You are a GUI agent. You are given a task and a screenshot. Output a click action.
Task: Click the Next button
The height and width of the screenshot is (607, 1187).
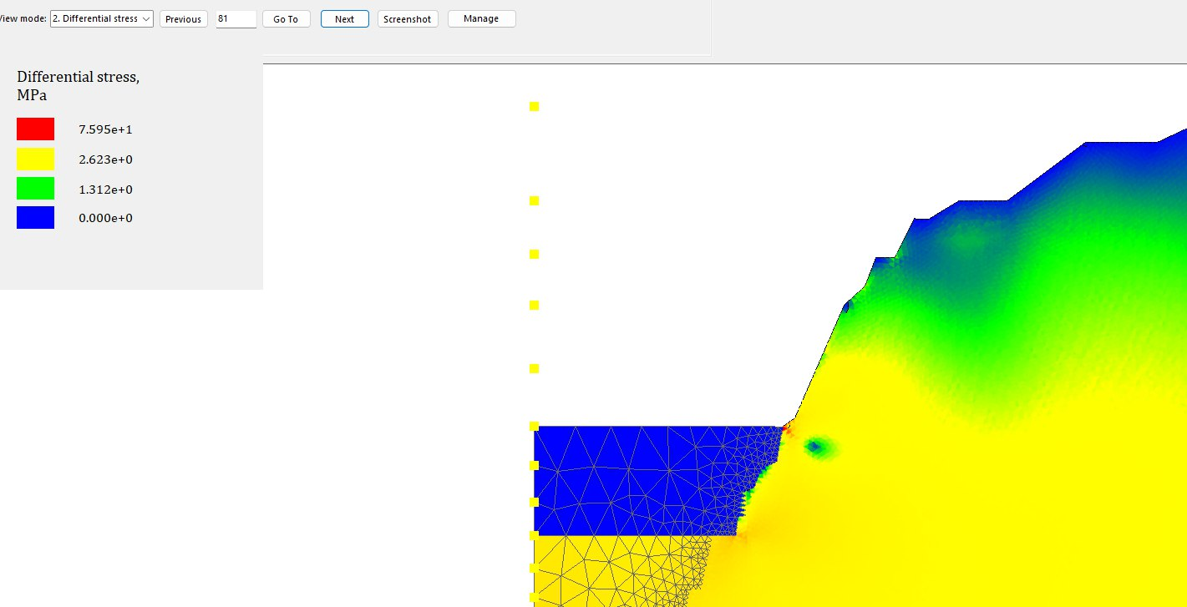344,18
